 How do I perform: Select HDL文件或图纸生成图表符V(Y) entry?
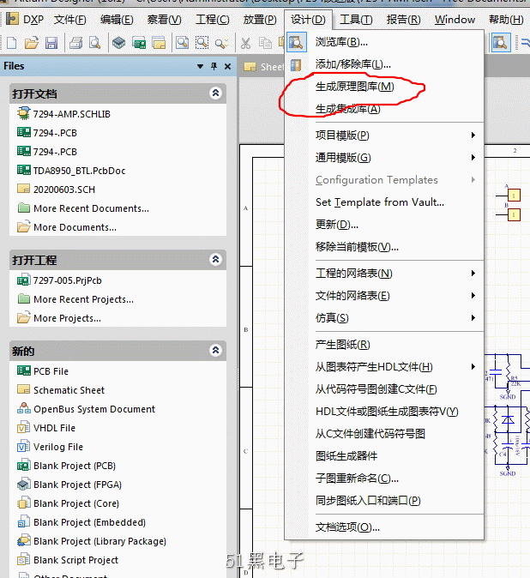[384, 412]
